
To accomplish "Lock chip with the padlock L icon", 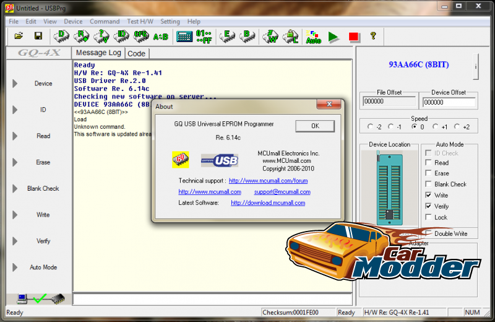I will pos(290,37).
